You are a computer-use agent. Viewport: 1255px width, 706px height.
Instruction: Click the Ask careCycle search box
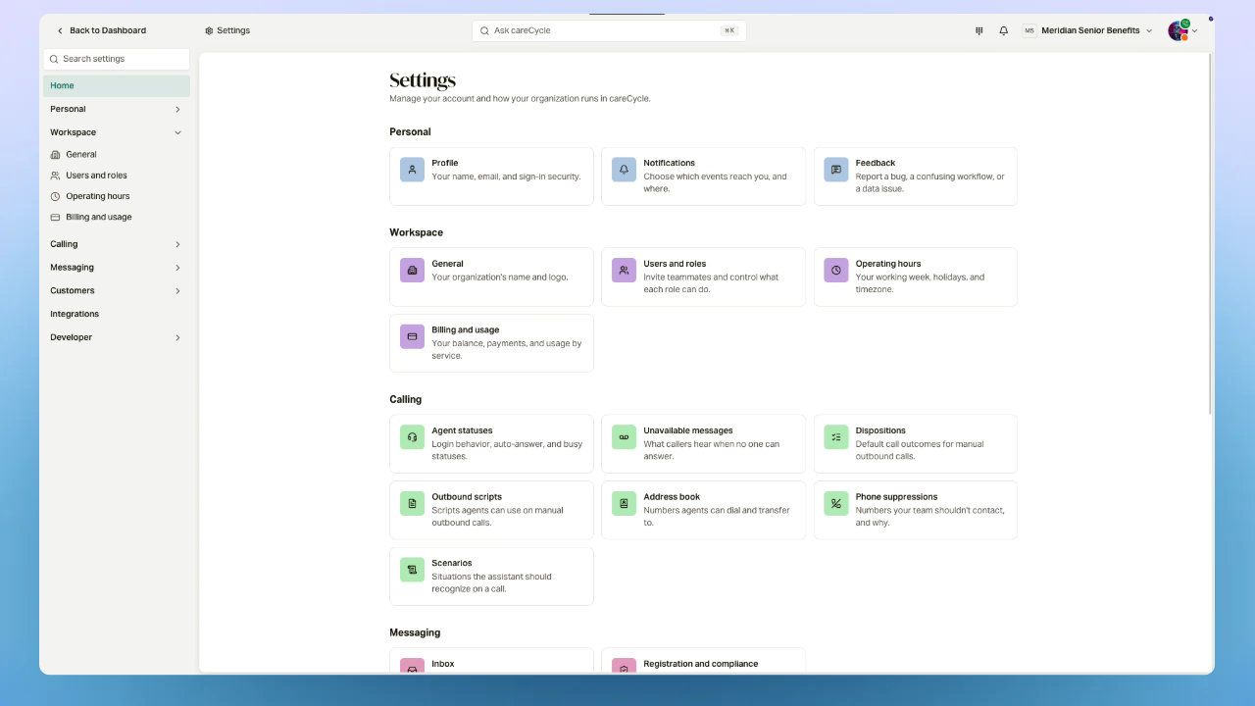[x=609, y=30]
